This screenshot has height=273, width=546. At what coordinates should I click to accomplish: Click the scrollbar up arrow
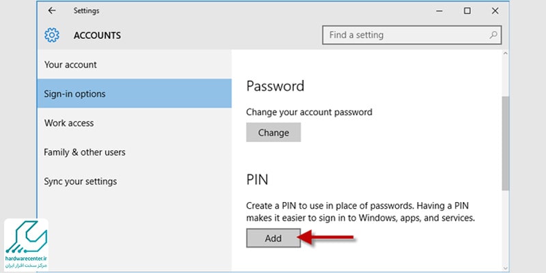pyautogui.click(x=505, y=54)
